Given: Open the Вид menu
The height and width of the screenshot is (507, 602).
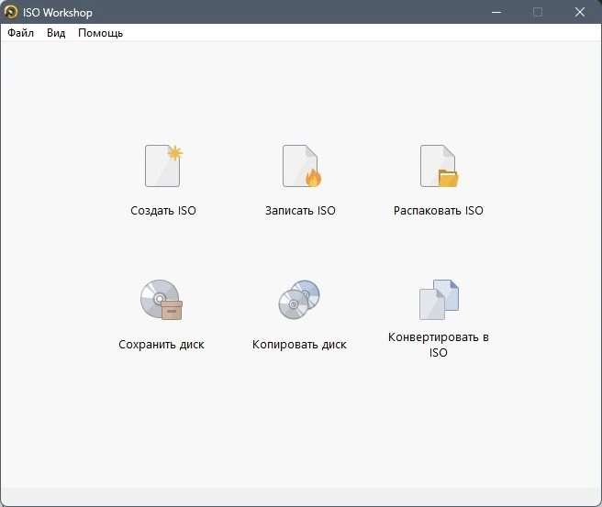Looking at the screenshot, I should [x=56, y=33].
